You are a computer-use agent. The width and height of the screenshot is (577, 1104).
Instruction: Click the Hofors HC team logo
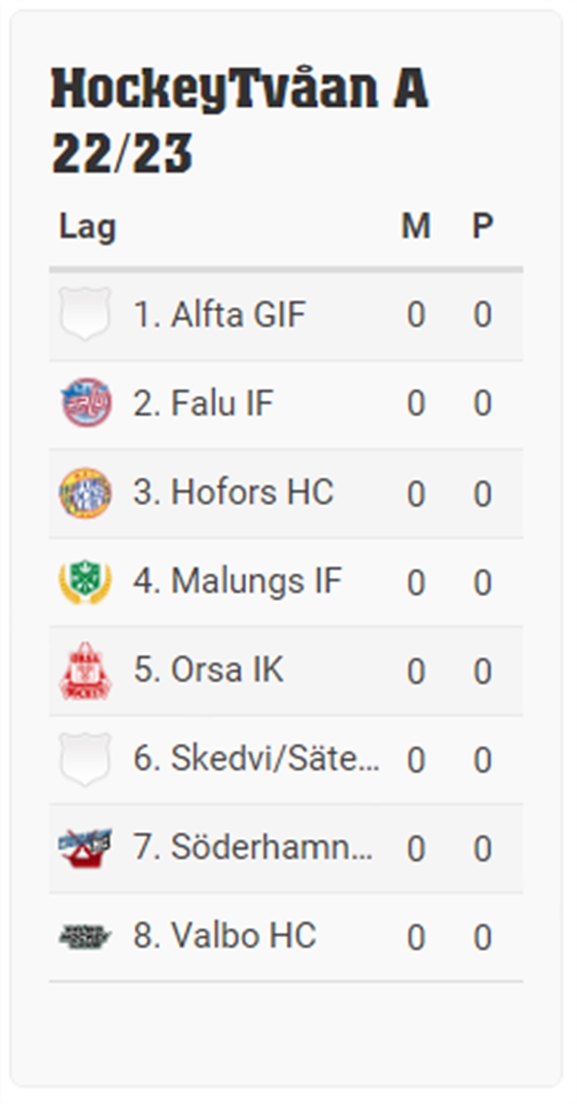pyautogui.click(x=85, y=493)
